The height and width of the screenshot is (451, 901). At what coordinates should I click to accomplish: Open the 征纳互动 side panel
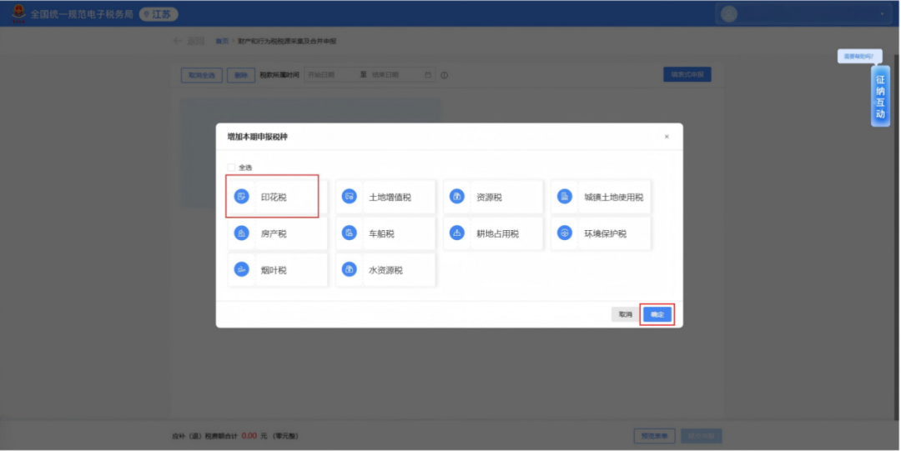(880, 97)
